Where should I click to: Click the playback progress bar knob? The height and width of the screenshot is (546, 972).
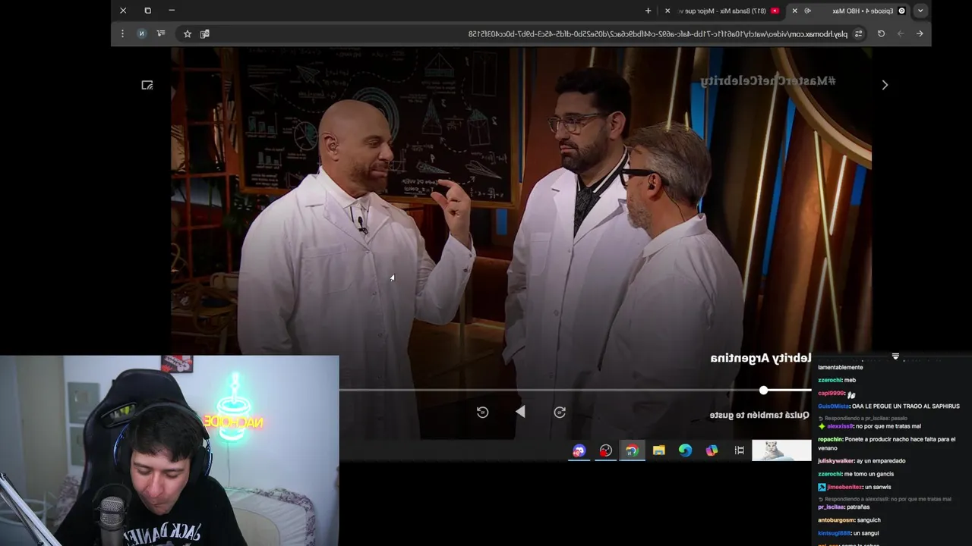coord(763,390)
